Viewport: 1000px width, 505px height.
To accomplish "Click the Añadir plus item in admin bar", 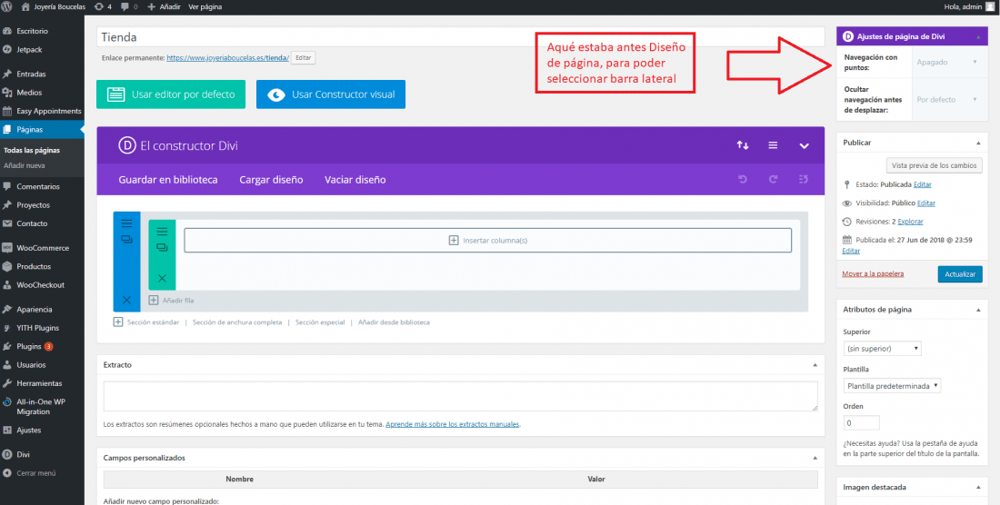I will click(x=165, y=6).
